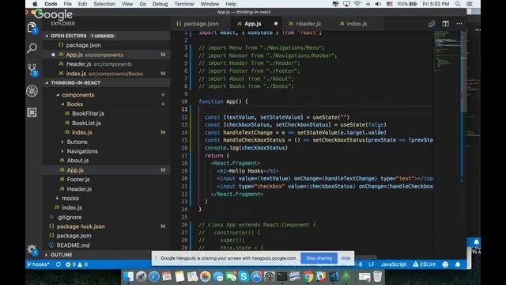This screenshot has width=506, height=285.
Task: Click the ESLint status item
Action: [x=424, y=264]
